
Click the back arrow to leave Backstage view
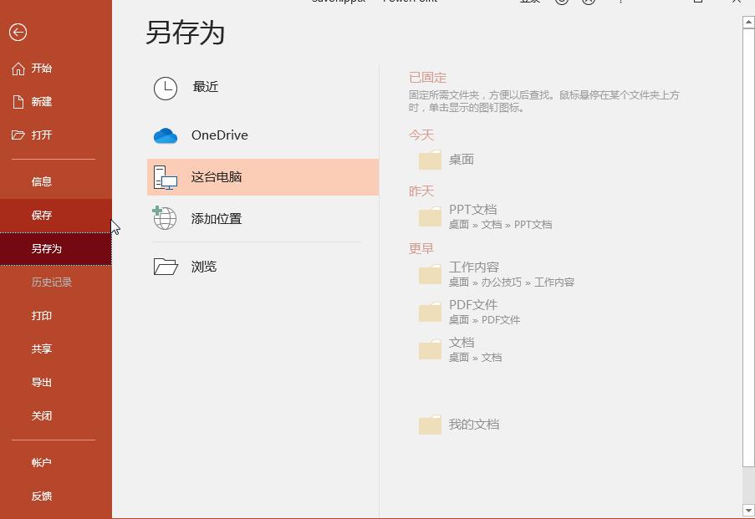[17, 33]
